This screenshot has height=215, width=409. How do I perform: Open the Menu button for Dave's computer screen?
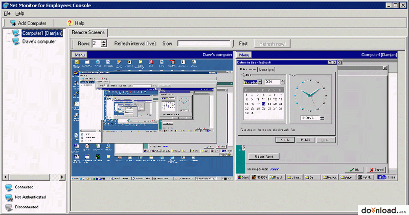80,55
